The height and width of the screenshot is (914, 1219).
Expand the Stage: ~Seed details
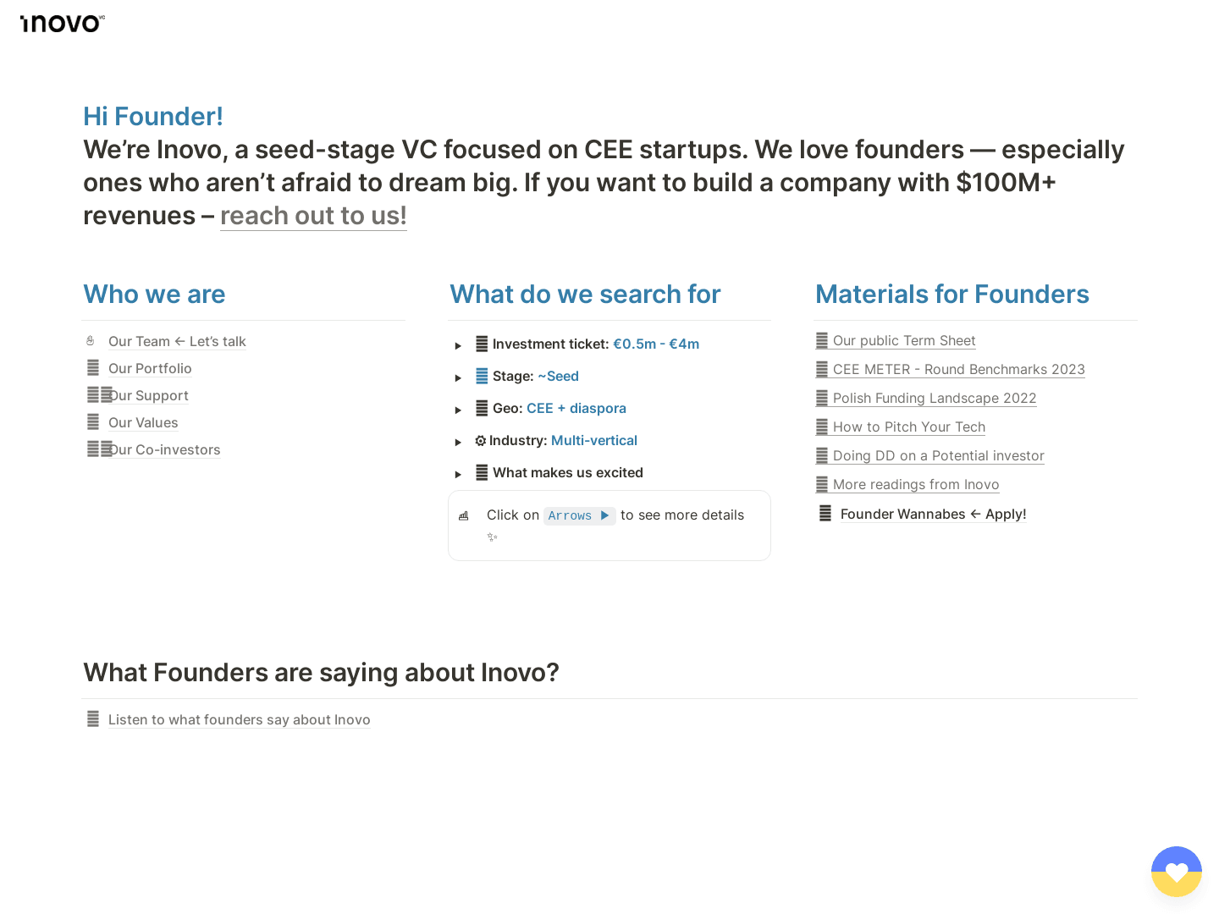click(x=458, y=377)
